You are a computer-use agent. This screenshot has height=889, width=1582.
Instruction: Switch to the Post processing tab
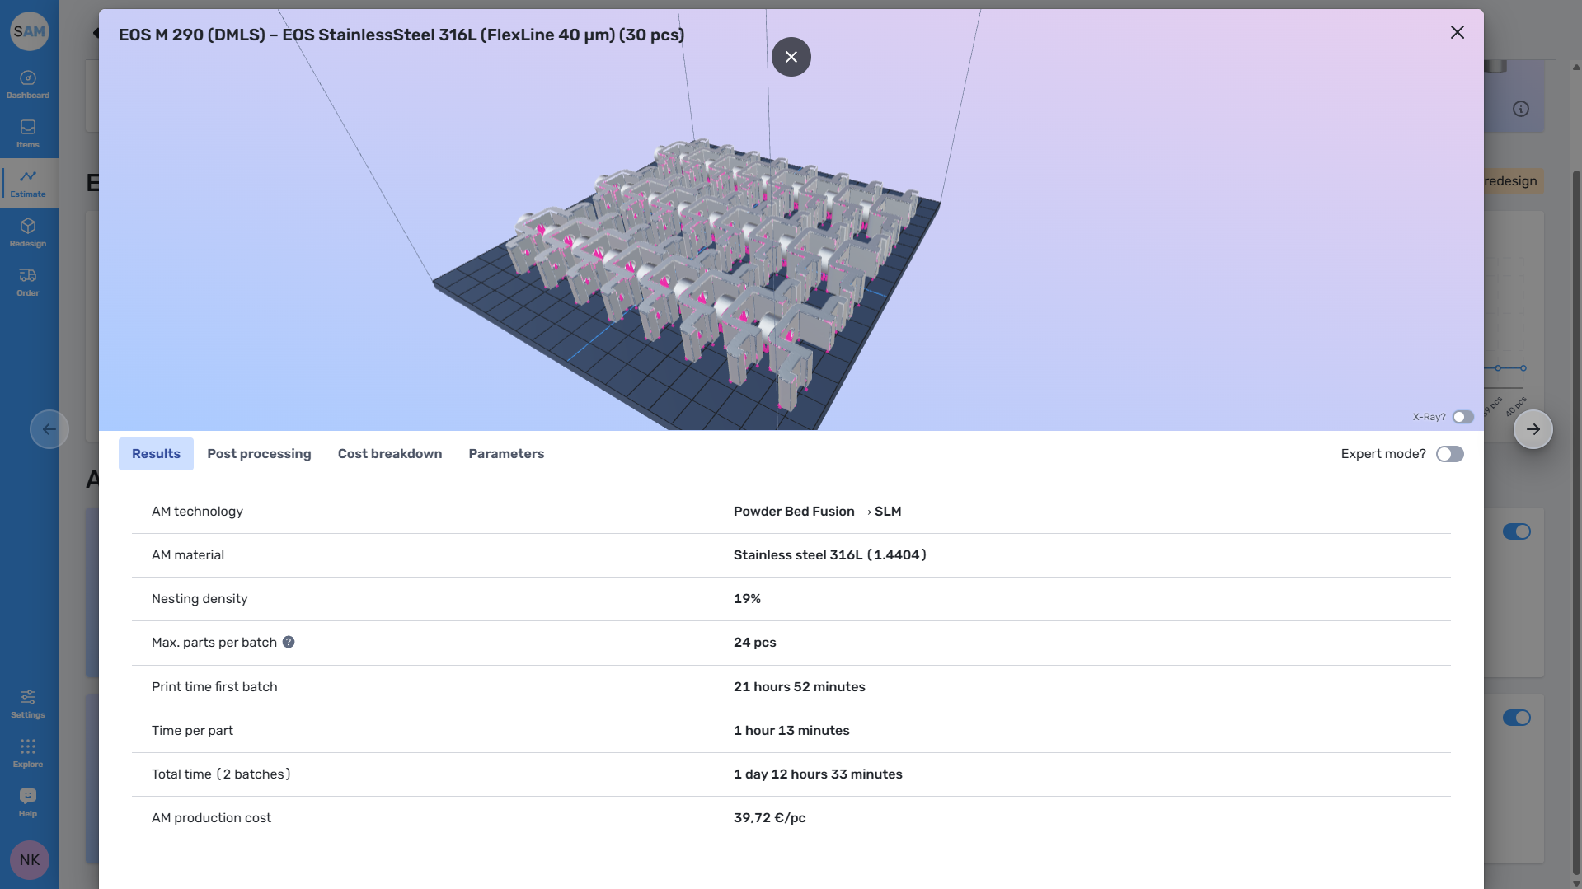[x=259, y=454]
